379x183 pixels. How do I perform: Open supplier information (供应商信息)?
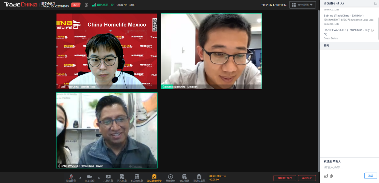coord(137,178)
